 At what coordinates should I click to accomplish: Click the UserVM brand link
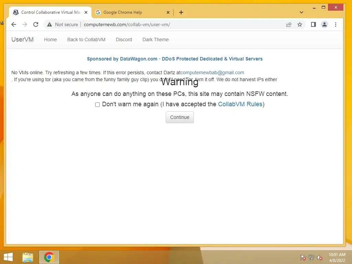point(22,40)
